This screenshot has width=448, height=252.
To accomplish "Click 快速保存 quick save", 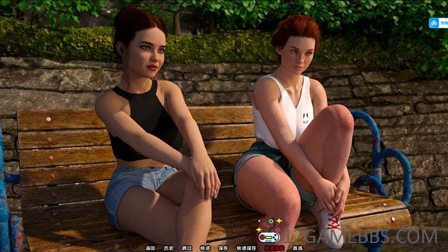I will coord(246,248).
